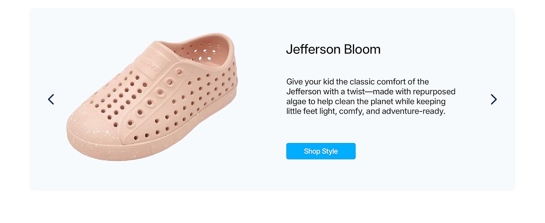Image resolution: width=545 pixels, height=223 pixels.
Task: Open the pink Jefferson Bloom shoe image
Action: [152, 97]
